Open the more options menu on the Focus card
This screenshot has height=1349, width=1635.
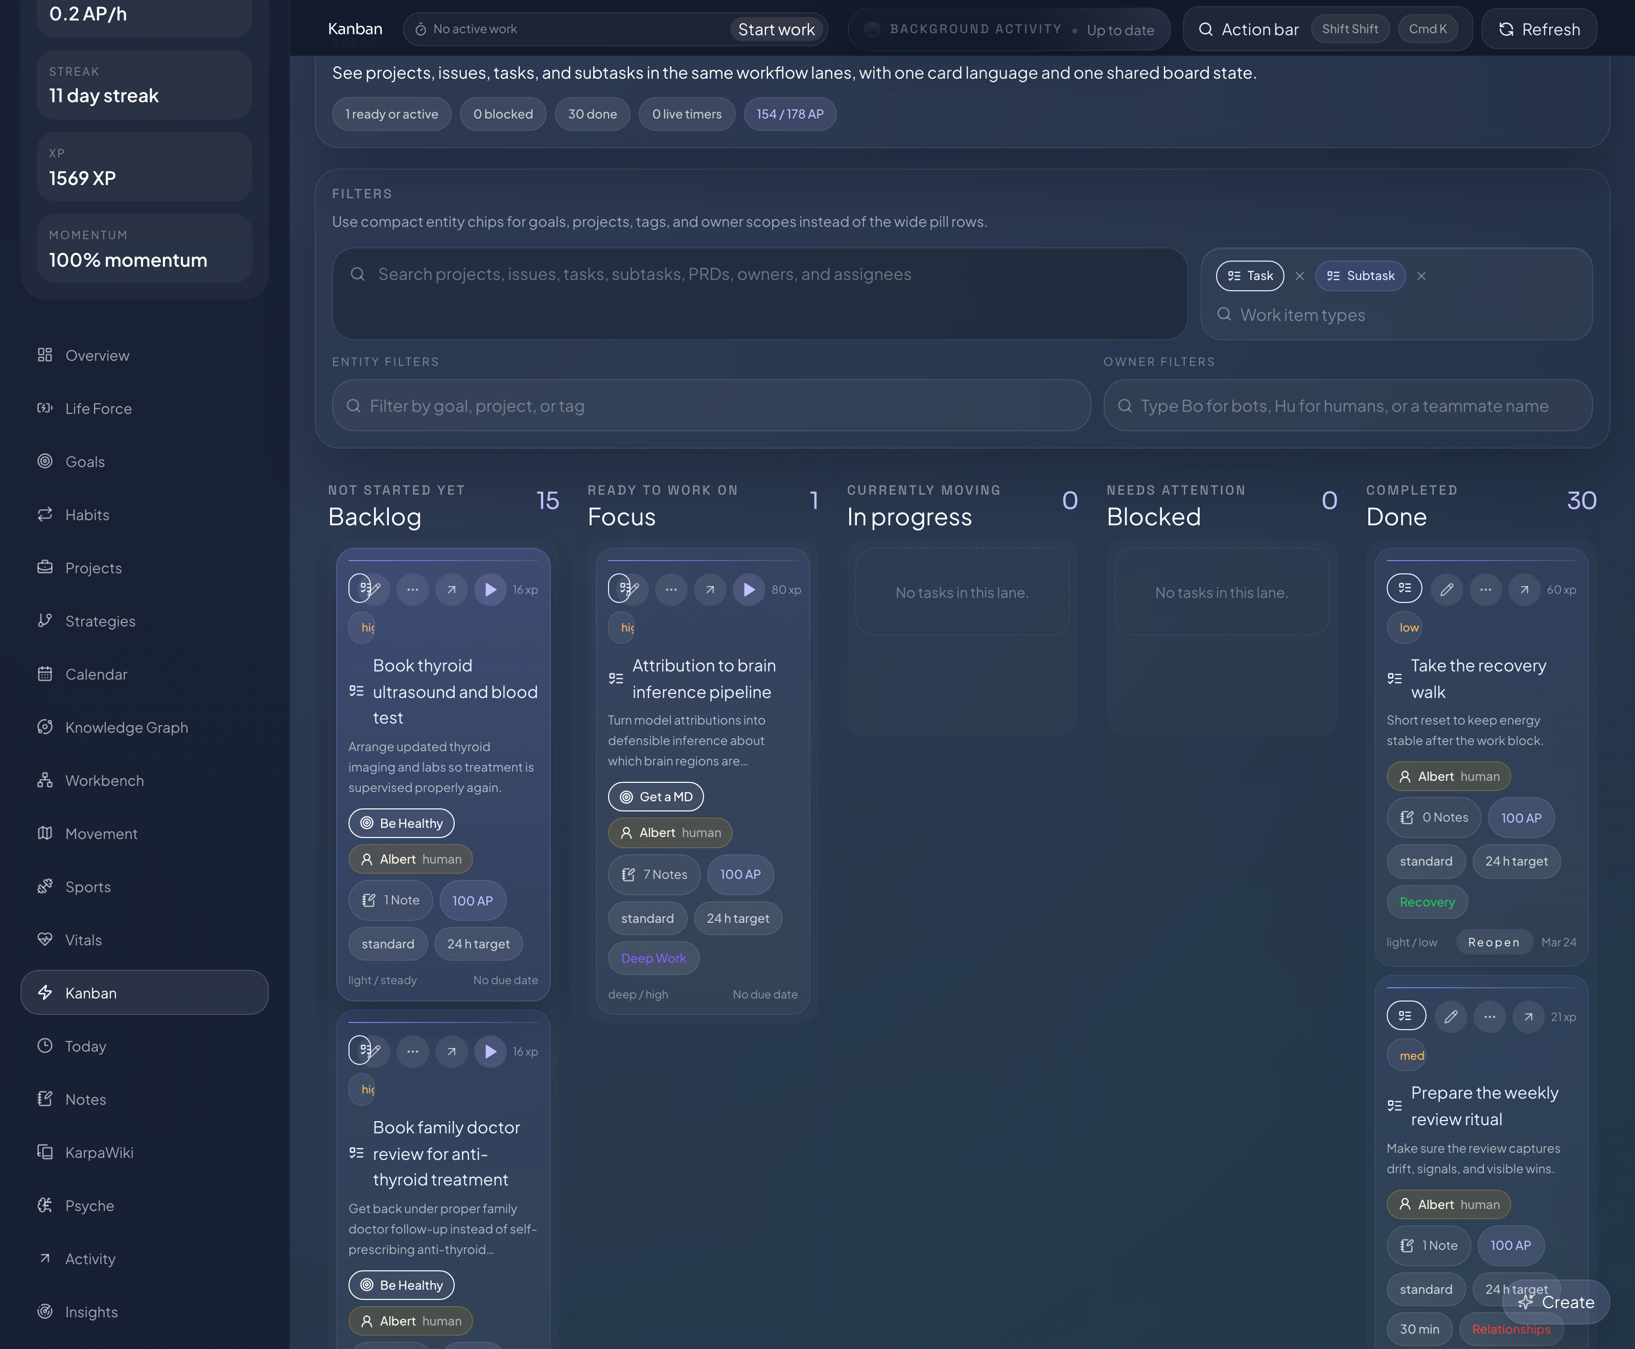(671, 590)
